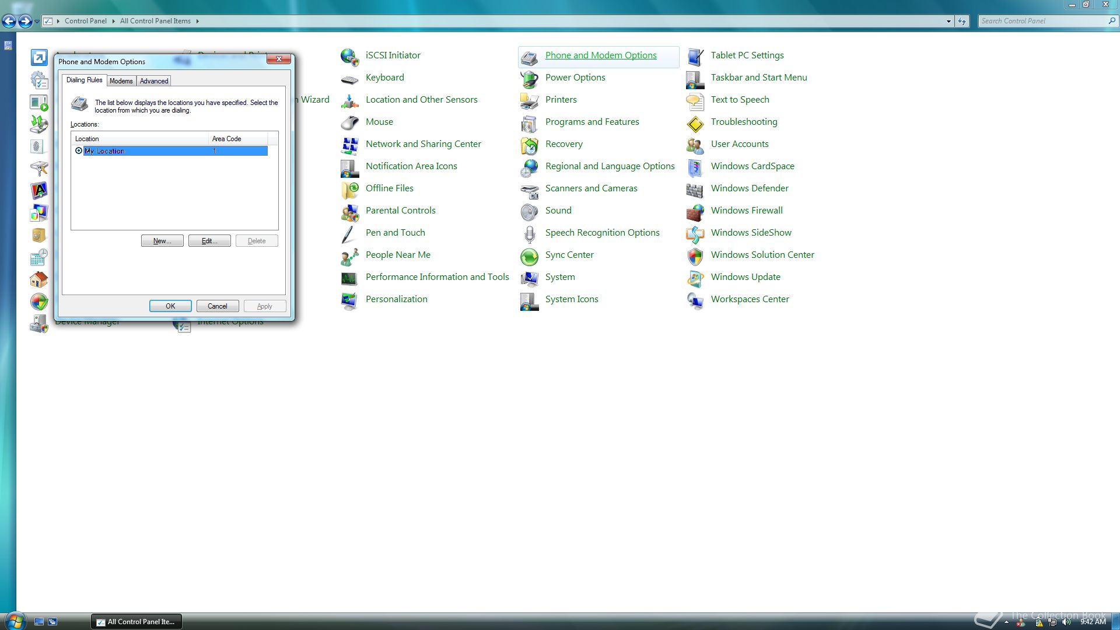Screen dimensions: 1120x630
Task: Open the iSCSI Initiator icon
Action: (x=349, y=57)
